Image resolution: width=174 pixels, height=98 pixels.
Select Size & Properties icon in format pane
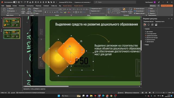152,25
